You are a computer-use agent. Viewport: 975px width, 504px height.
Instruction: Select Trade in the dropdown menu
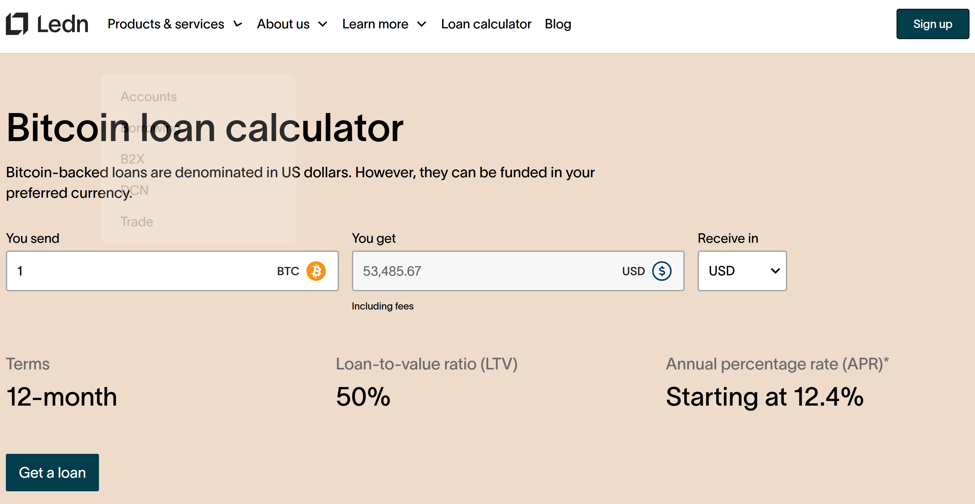(x=137, y=222)
